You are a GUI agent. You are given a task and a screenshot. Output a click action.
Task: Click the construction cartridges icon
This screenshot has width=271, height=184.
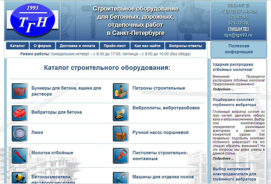[x=121, y=91]
